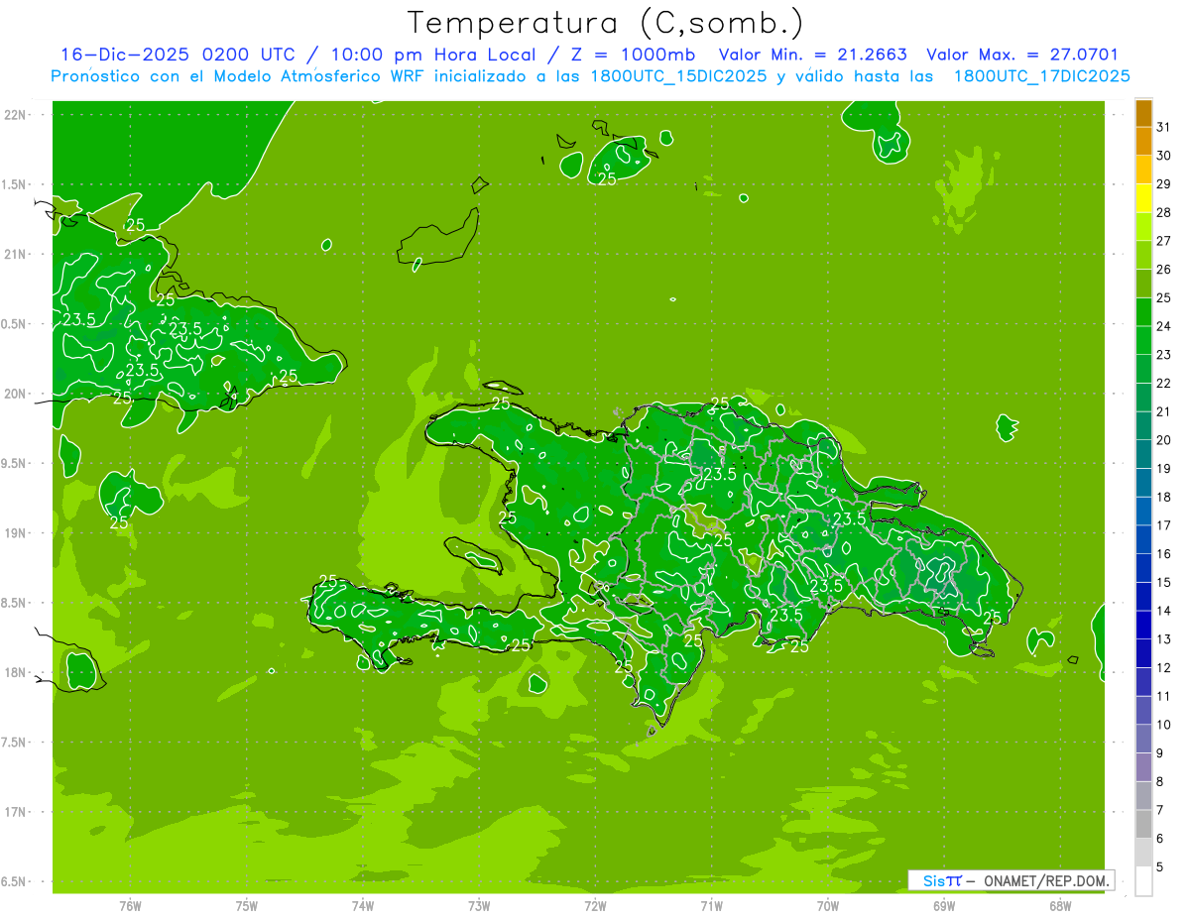Click the "ONAMET/REP.DOM." credit label
This screenshot has height=919, width=1190.
pos(1046,880)
